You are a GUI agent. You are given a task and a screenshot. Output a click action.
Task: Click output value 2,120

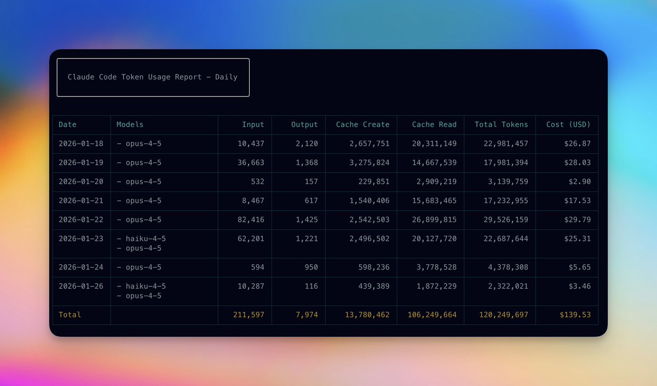click(x=307, y=143)
